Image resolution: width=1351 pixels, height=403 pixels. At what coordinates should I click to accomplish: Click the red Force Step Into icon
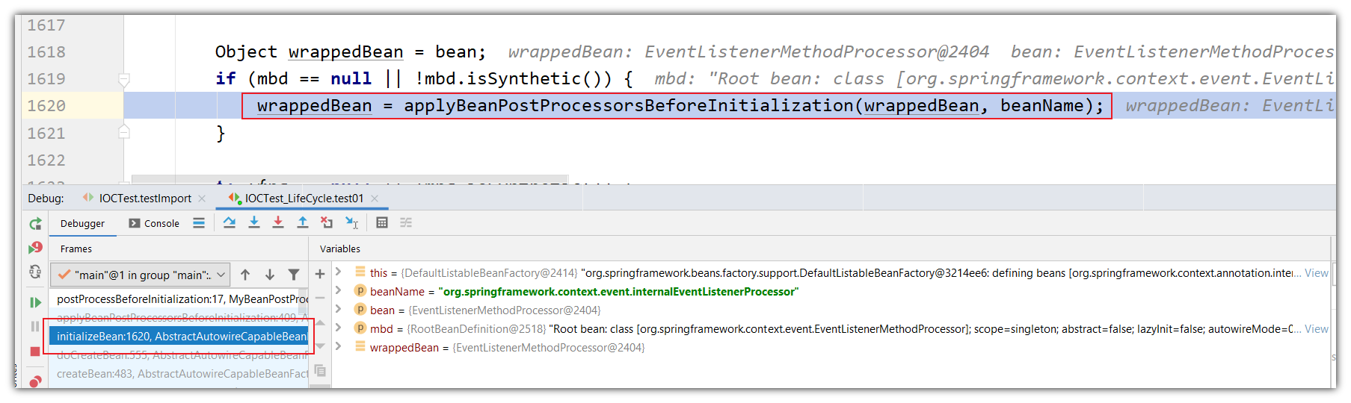pyautogui.click(x=278, y=222)
